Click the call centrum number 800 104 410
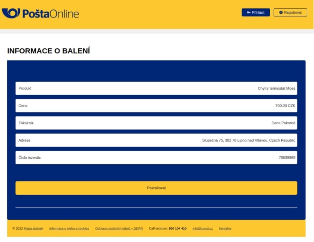 (x=177, y=229)
